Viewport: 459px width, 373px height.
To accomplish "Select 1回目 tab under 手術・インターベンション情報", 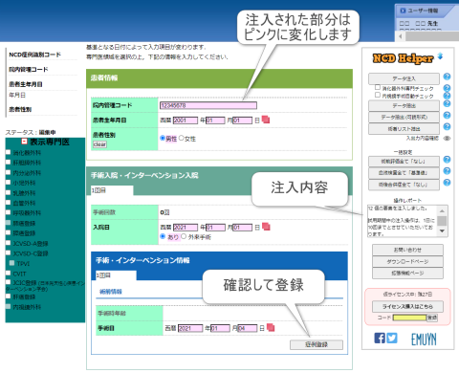I will (116, 275).
